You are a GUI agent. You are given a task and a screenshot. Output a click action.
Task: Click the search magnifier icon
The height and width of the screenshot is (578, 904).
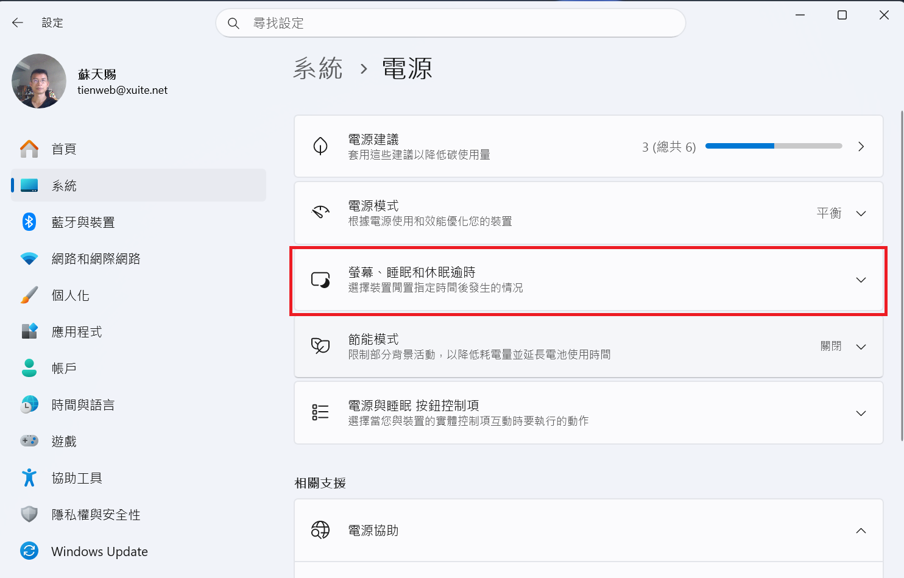point(233,23)
